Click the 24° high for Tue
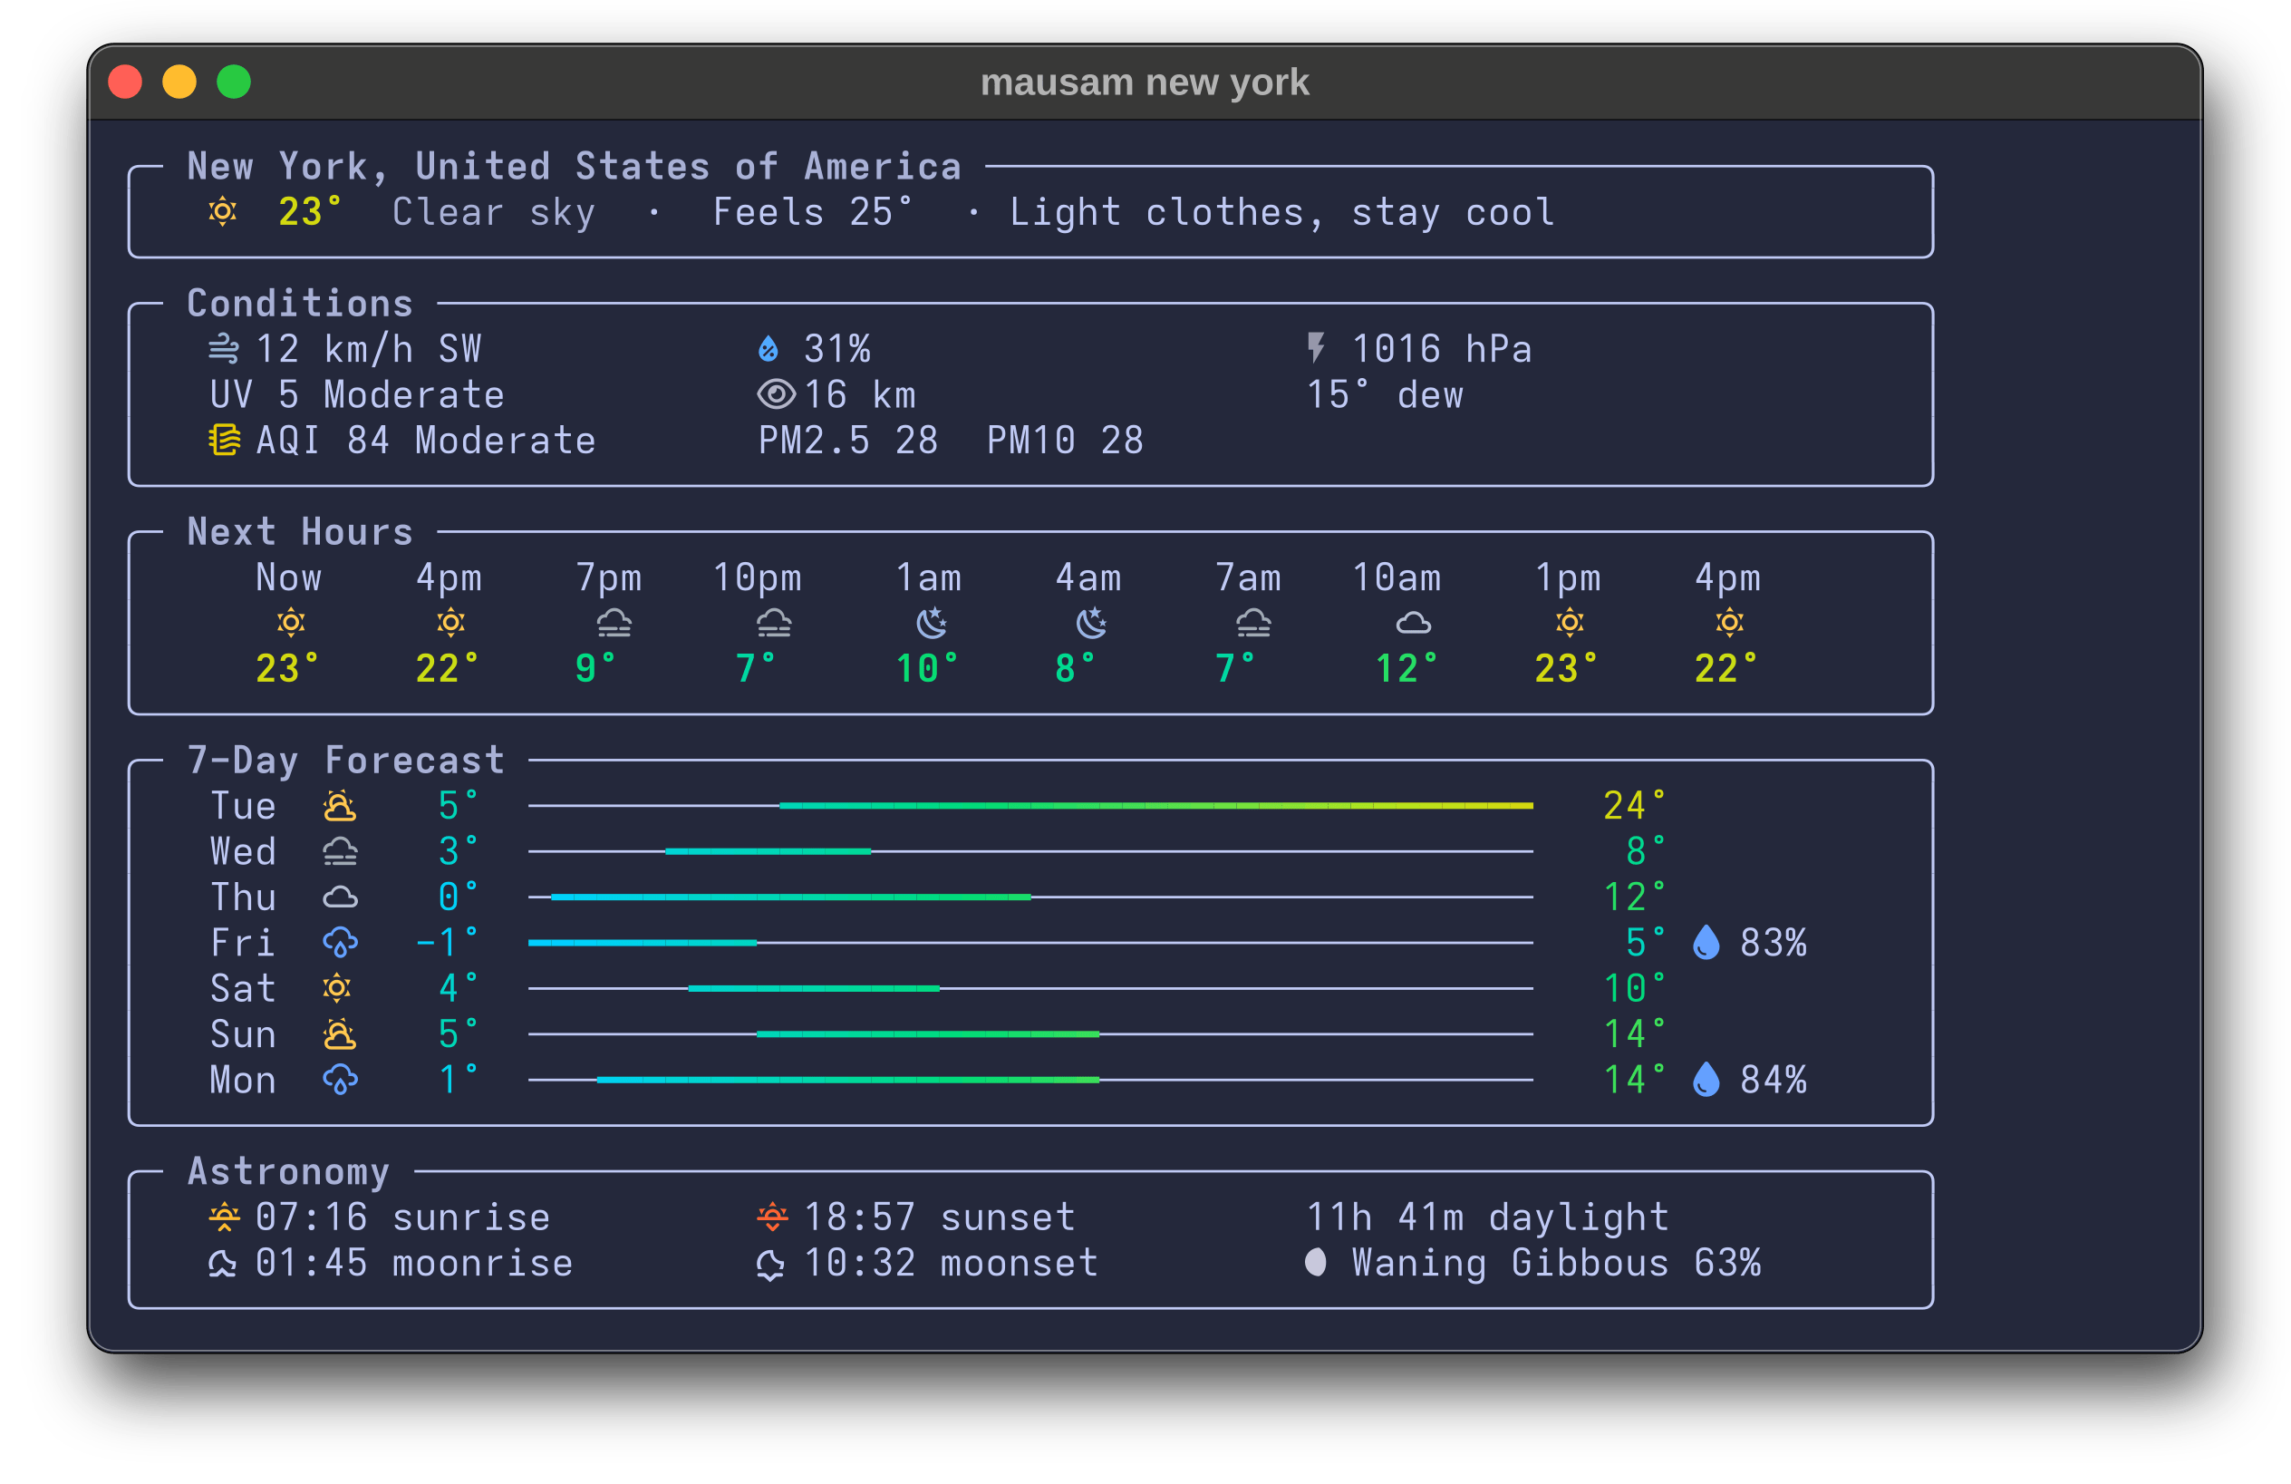The image size is (2291, 1484). click(1635, 806)
